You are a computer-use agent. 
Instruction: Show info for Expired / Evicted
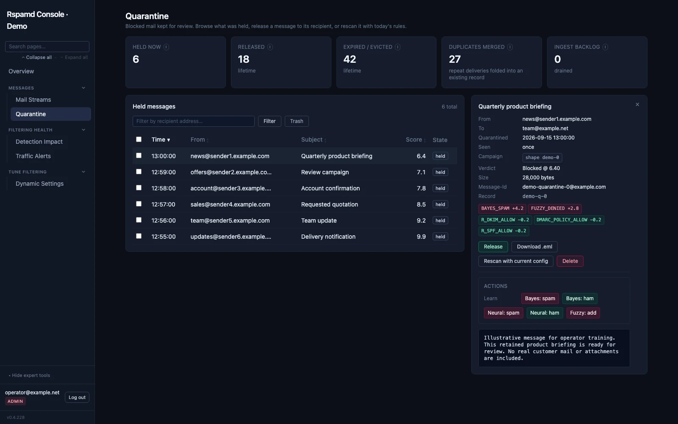tap(397, 47)
